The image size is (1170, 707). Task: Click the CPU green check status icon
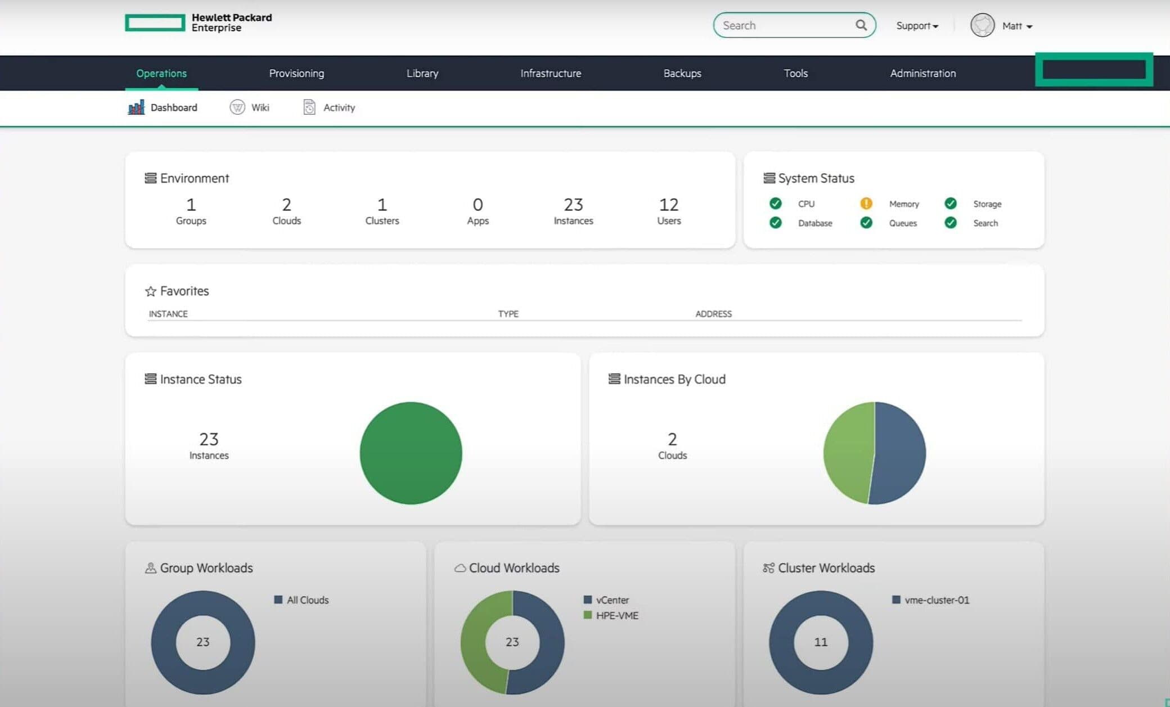(775, 204)
